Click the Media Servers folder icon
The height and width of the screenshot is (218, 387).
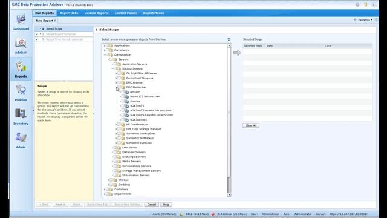pyautogui.click(x=119, y=162)
